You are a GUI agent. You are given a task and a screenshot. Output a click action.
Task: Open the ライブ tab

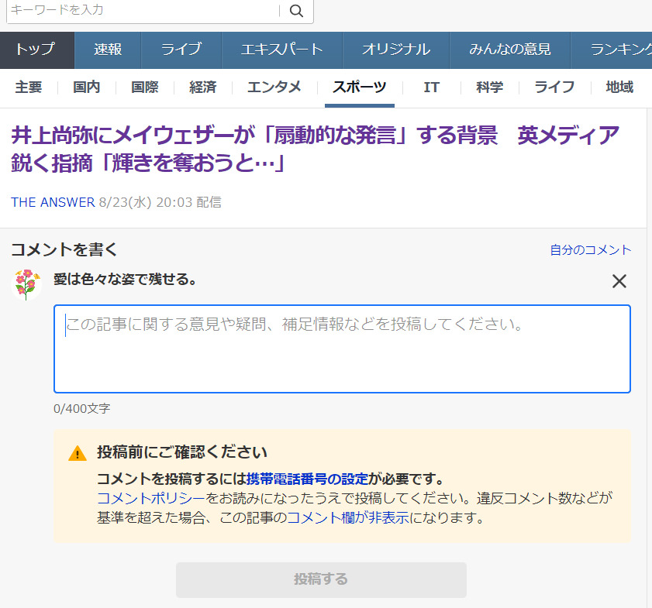tap(181, 50)
